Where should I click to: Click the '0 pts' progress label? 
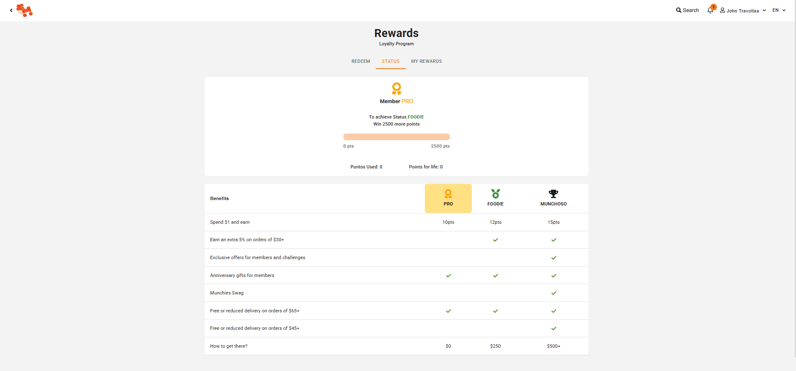tap(349, 146)
